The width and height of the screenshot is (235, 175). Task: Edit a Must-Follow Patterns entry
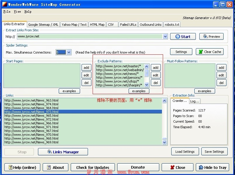coord(221,75)
